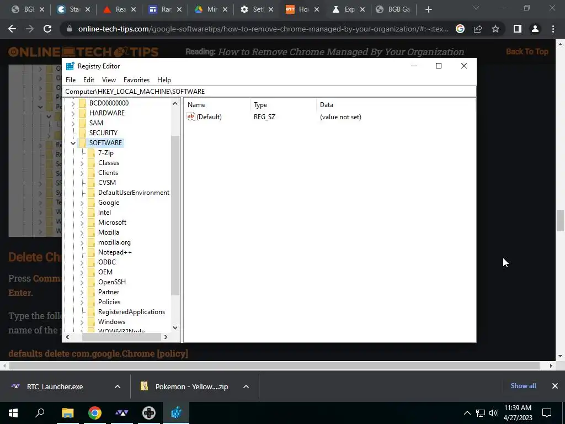Open Chrome profile icon
This screenshot has width=565, height=424.
pos(535,29)
